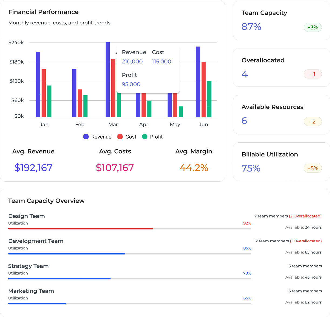Click the +1 Overallocated badge
Screen dimensions: 330x317
point(313,74)
